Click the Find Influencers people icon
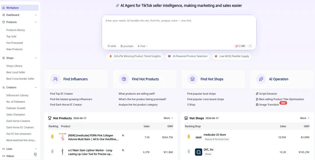 pyautogui.click(x=55, y=79)
